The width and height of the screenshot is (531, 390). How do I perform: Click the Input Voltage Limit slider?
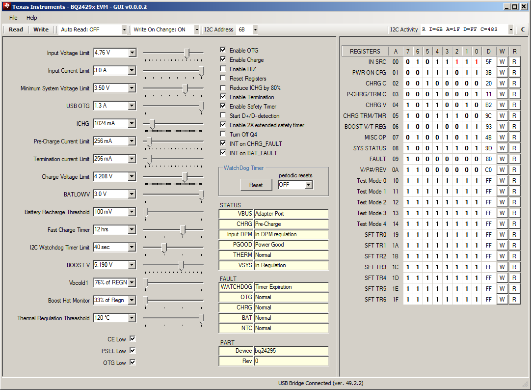click(173, 53)
